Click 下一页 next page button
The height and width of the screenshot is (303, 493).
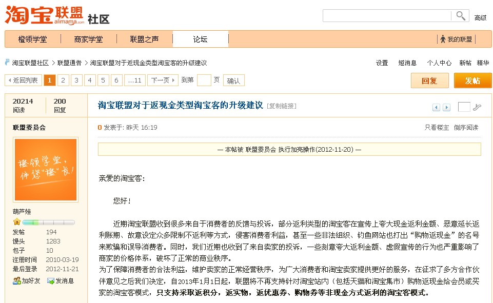click(x=163, y=80)
